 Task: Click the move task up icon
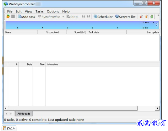pos(83,17)
